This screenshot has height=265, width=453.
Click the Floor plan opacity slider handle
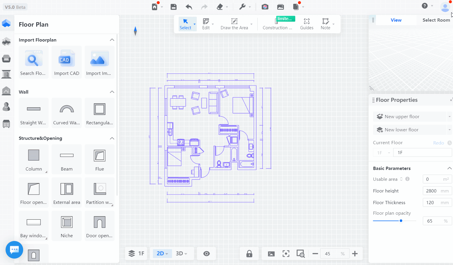click(x=401, y=221)
